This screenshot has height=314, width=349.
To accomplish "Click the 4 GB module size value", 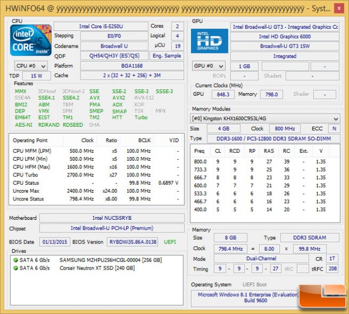I will tap(223, 128).
